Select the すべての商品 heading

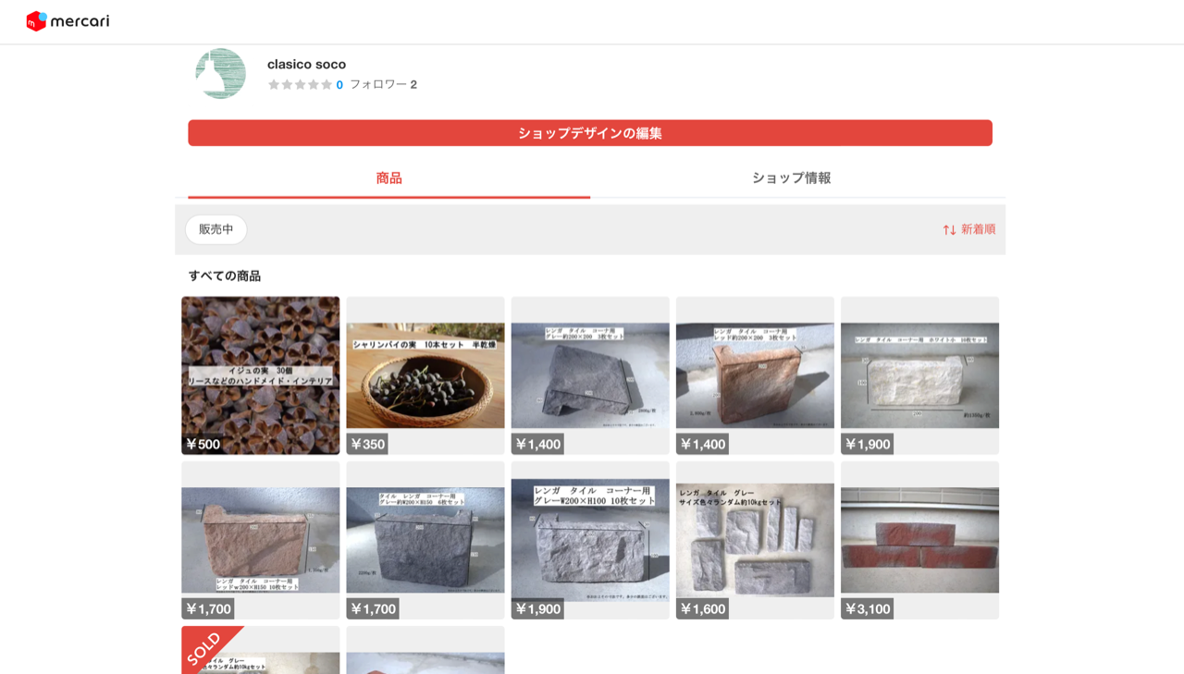[225, 276]
